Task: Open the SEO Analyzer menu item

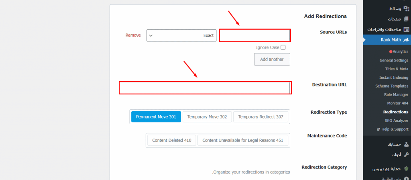Action: point(396,121)
